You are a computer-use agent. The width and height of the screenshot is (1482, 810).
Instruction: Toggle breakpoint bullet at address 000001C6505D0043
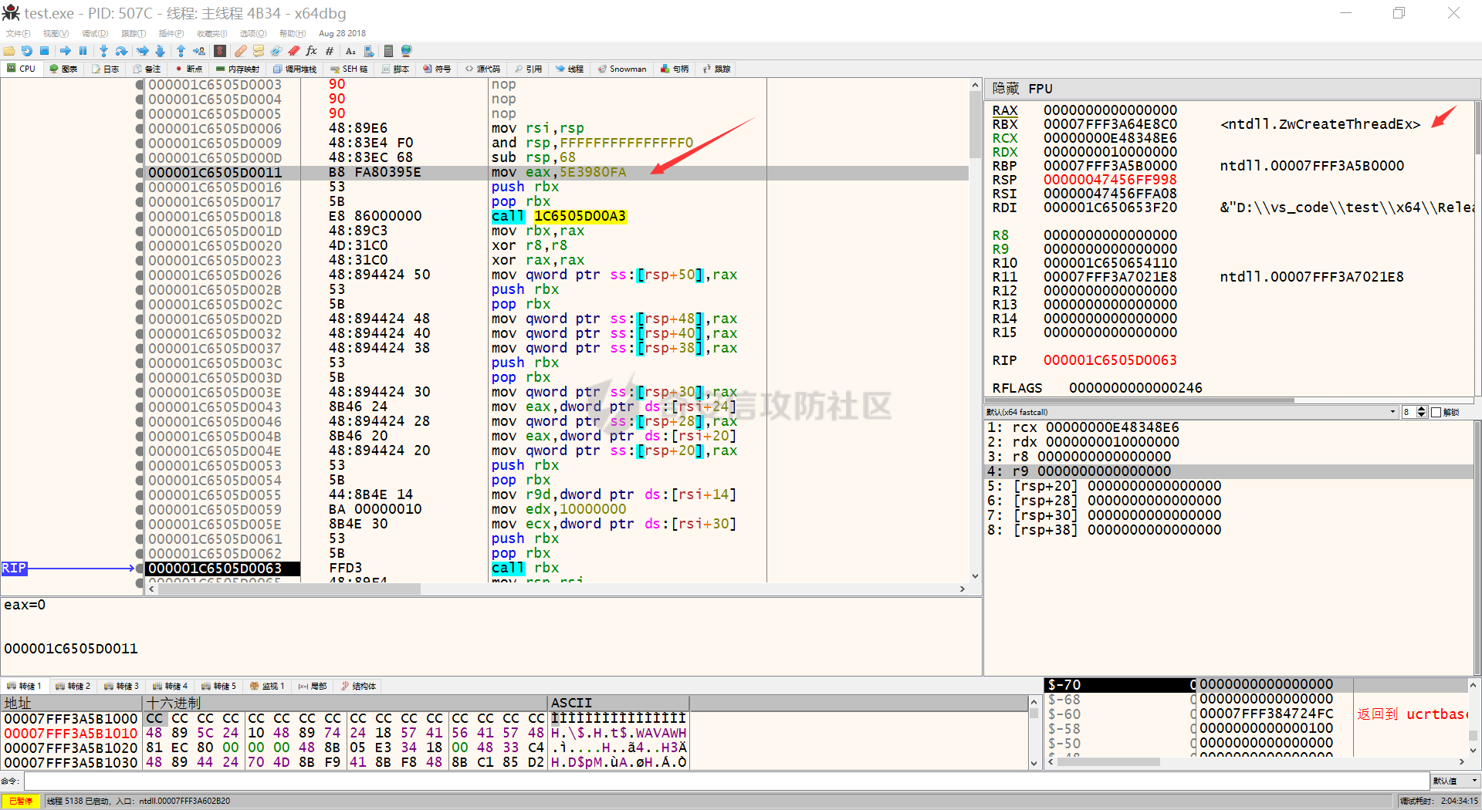[x=140, y=407]
